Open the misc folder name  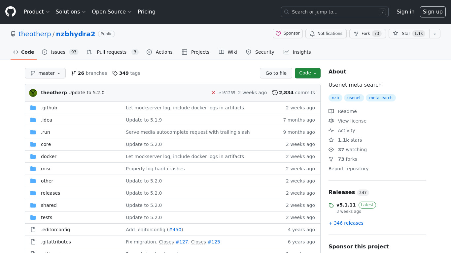[46, 169]
